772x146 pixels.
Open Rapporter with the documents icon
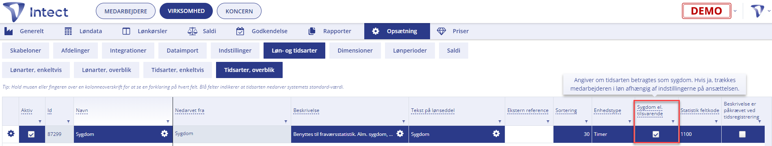click(x=330, y=31)
